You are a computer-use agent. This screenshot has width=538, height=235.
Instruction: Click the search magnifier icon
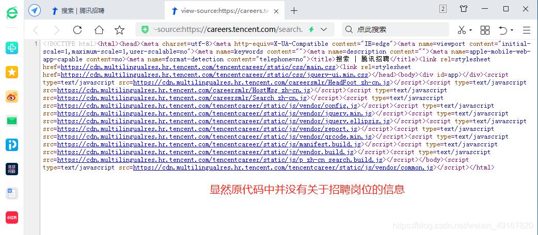tap(349, 29)
